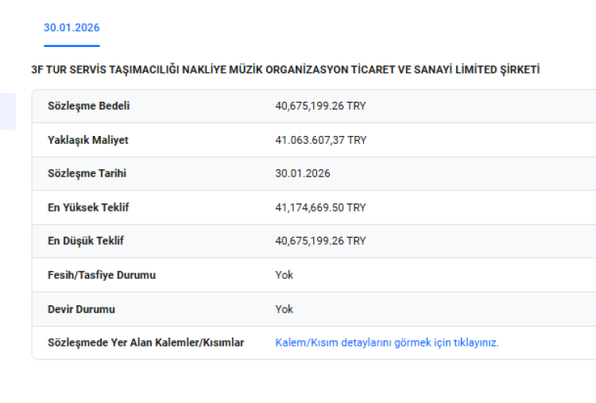Click the 3F TUR SERVİS company name heading
Viewport: 596px width, 403px height.
point(285,70)
